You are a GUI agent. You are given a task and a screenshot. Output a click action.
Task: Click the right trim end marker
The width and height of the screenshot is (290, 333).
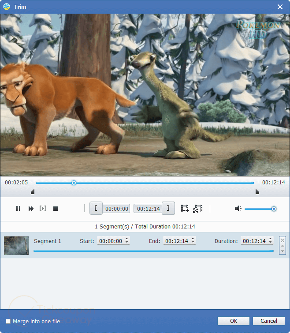pos(257,191)
